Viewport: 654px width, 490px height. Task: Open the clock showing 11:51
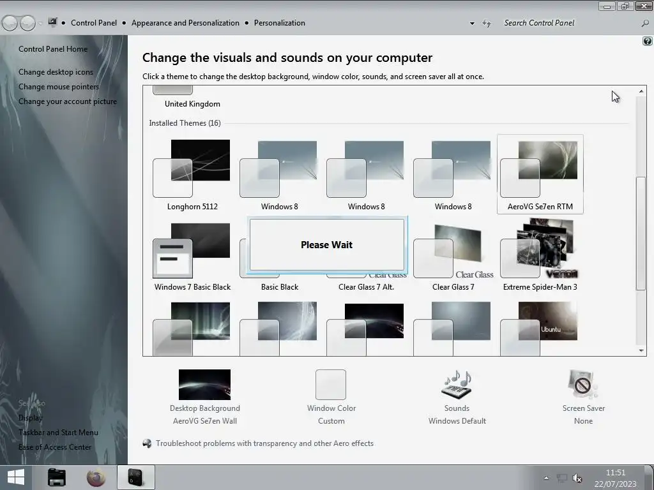[x=615, y=478]
